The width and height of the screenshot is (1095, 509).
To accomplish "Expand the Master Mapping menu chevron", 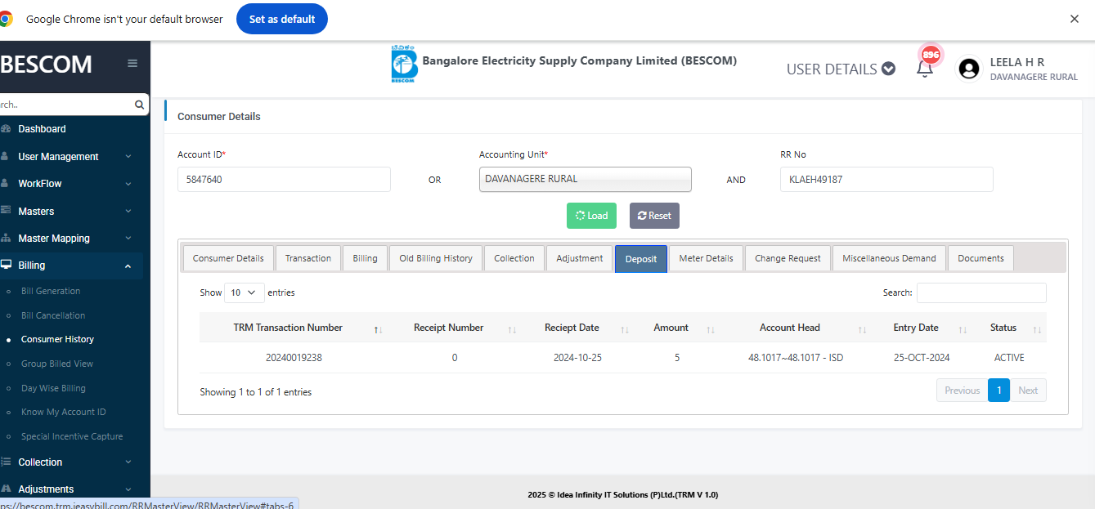I will [128, 239].
